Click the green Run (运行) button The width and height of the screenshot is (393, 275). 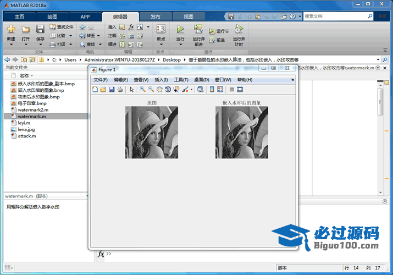coord(180,29)
